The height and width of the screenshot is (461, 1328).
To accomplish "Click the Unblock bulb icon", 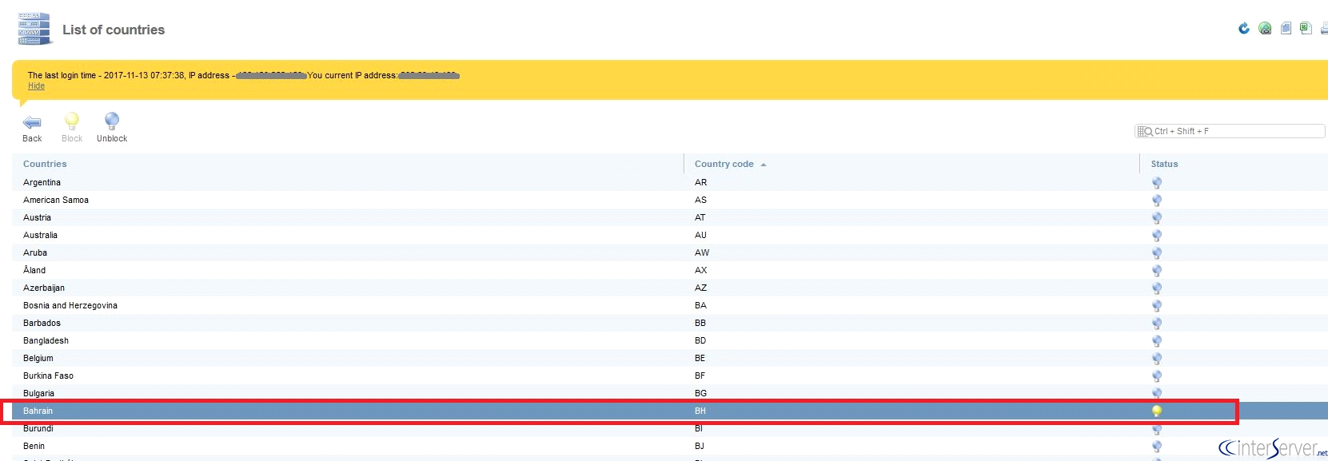I will coord(112,121).
